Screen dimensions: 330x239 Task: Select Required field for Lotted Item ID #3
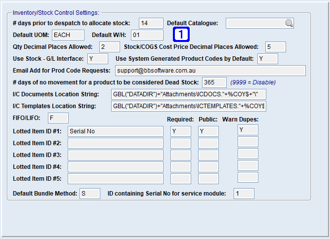[181, 155]
